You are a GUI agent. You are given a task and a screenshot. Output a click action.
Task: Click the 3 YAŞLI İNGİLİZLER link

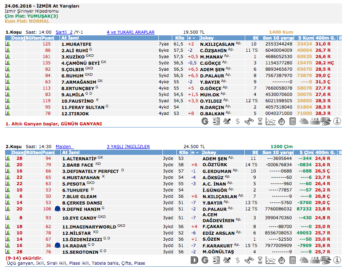128,146
